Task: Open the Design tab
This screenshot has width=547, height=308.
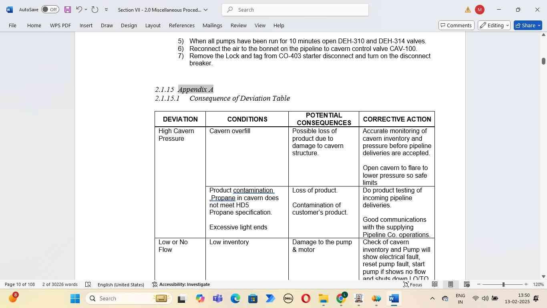Action: 129,25
